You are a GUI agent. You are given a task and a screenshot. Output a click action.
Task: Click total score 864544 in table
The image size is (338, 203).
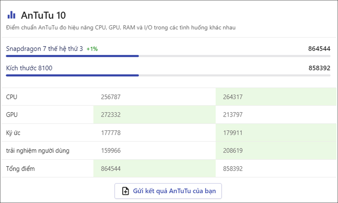click(x=111, y=169)
